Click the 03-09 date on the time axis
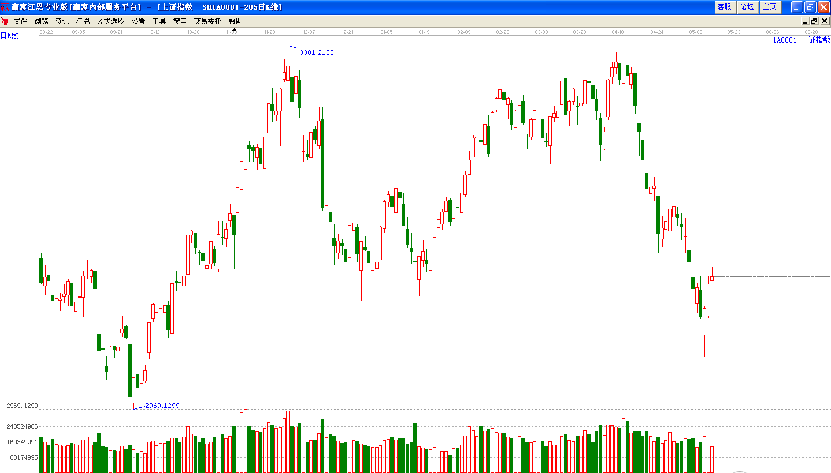831x473 pixels. tap(541, 32)
